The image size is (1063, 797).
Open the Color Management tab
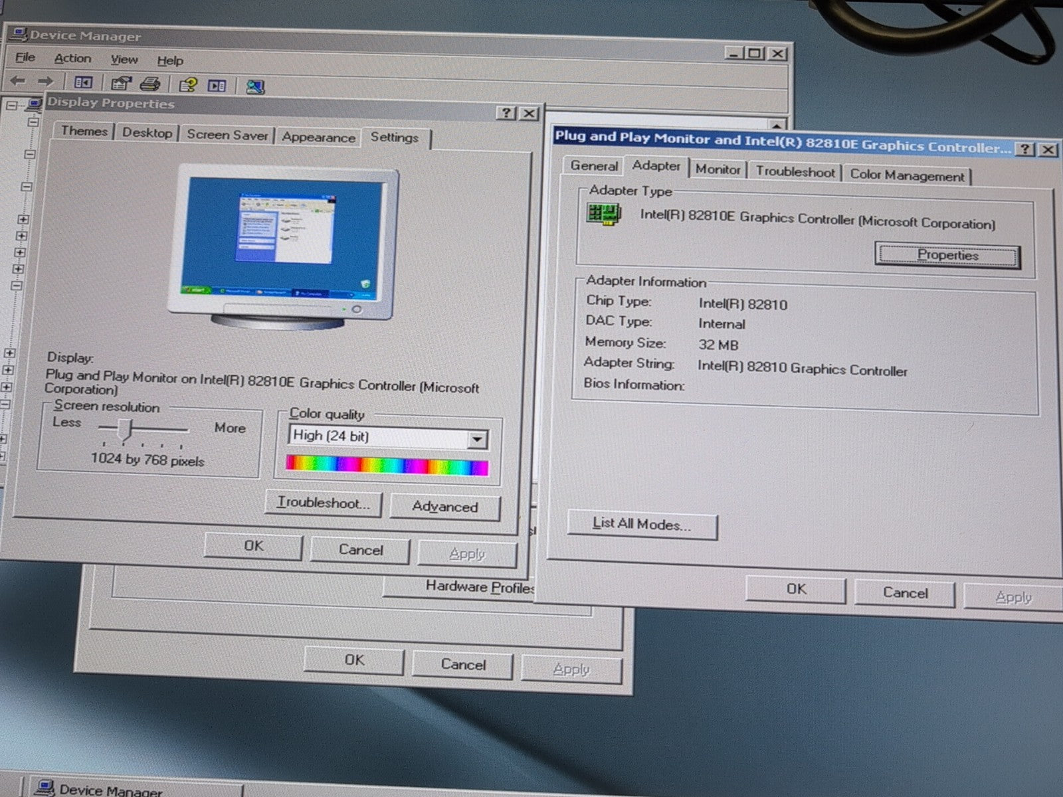[907, 175]
